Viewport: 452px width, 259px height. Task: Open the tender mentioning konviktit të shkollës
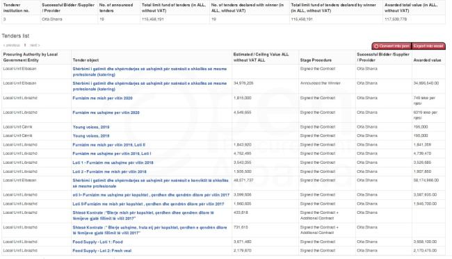click(x=150, y=183)
